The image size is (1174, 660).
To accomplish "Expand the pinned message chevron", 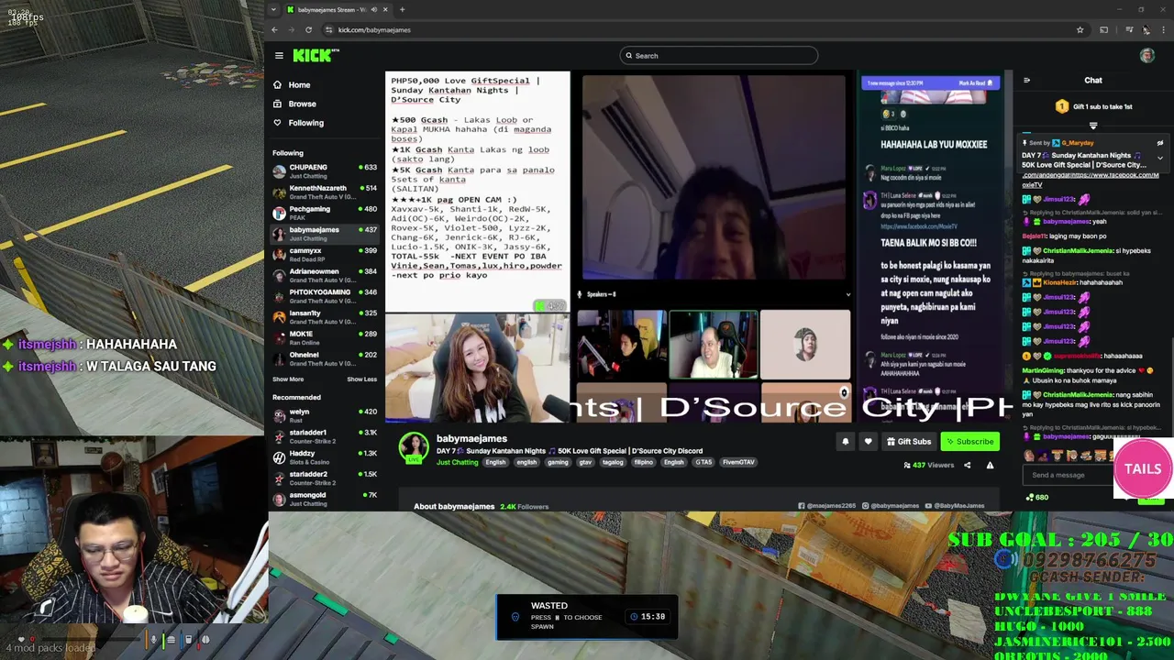I will click(1159, 158).
